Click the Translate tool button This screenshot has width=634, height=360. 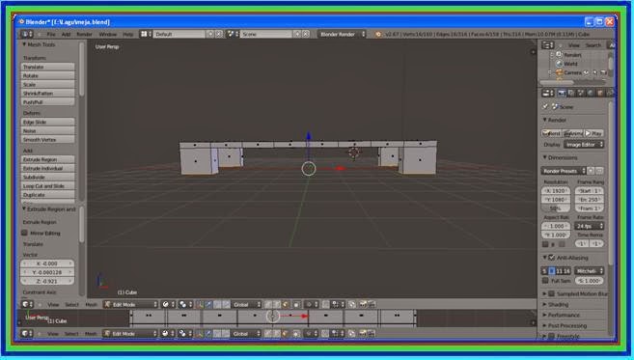tap(47, 67)
